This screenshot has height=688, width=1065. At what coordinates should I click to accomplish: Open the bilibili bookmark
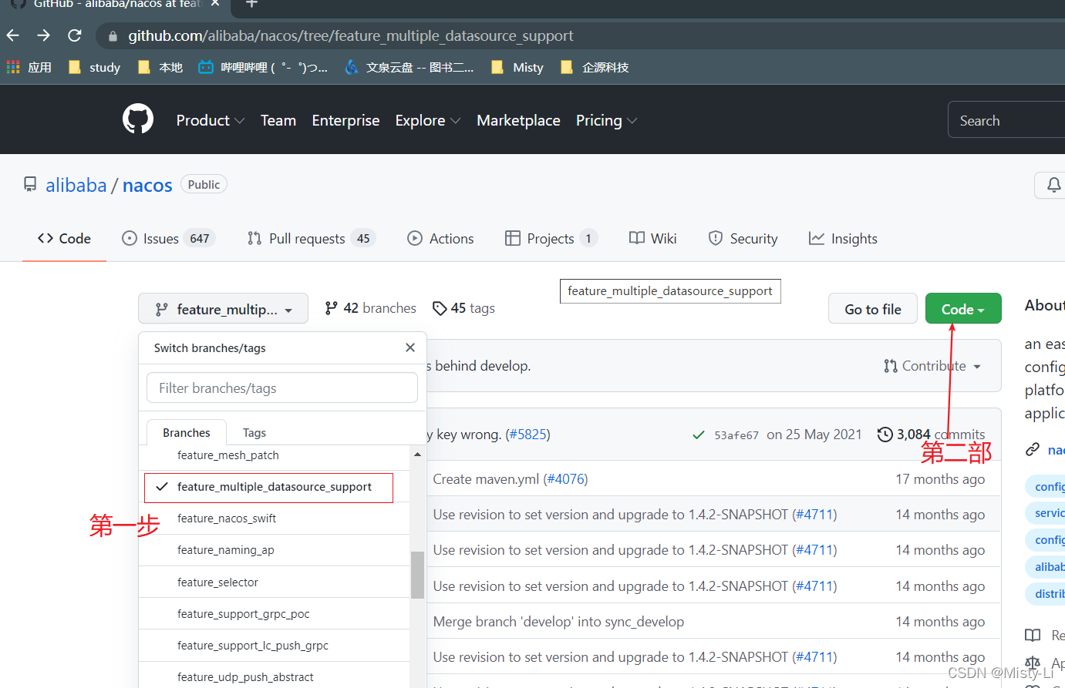point(263,68)
